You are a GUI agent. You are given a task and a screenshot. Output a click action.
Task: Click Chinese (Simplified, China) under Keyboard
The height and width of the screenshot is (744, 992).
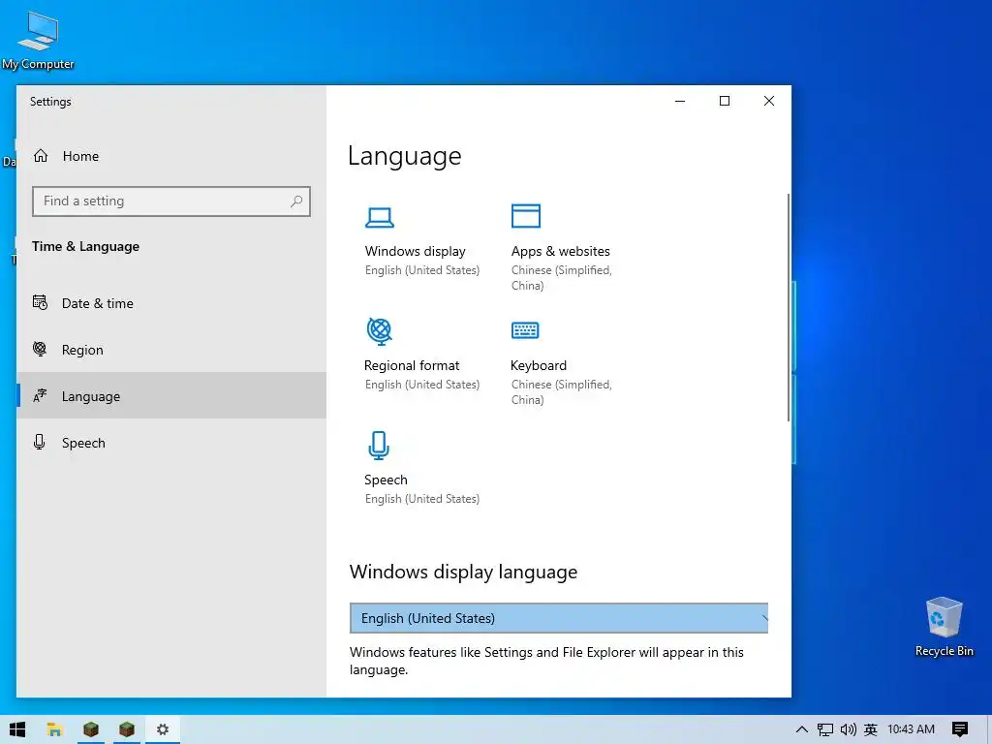click(561, 392)
